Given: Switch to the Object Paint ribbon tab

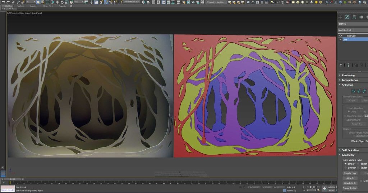Looking at the screenshot, I should 48,6.
